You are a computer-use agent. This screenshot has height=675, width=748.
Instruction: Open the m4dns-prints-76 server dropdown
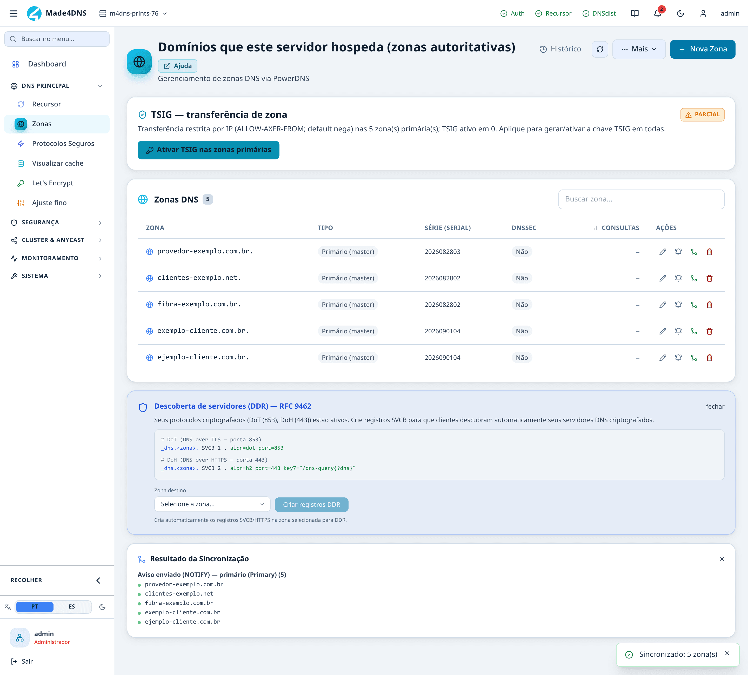pyautogui.click(x=133, y=13)
